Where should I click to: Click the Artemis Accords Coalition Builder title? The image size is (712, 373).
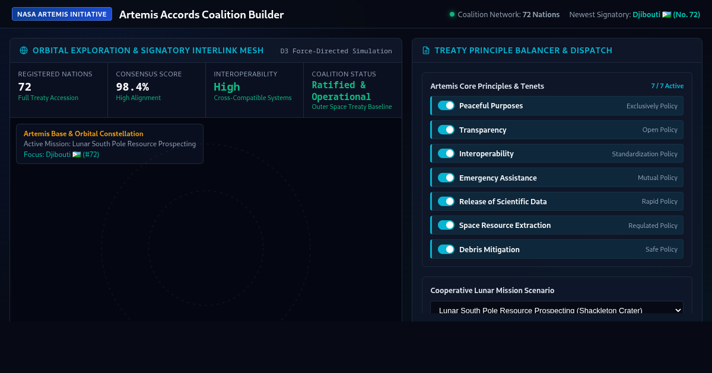click(x=201, y=15)
